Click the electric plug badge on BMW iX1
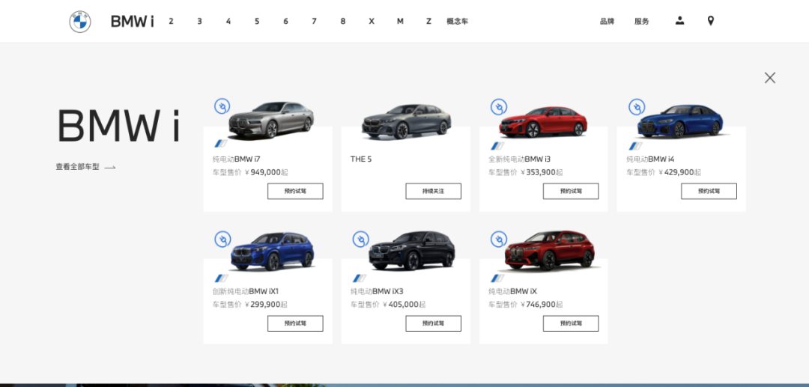This screenshot has height=387, width=809. coord(222,239)
